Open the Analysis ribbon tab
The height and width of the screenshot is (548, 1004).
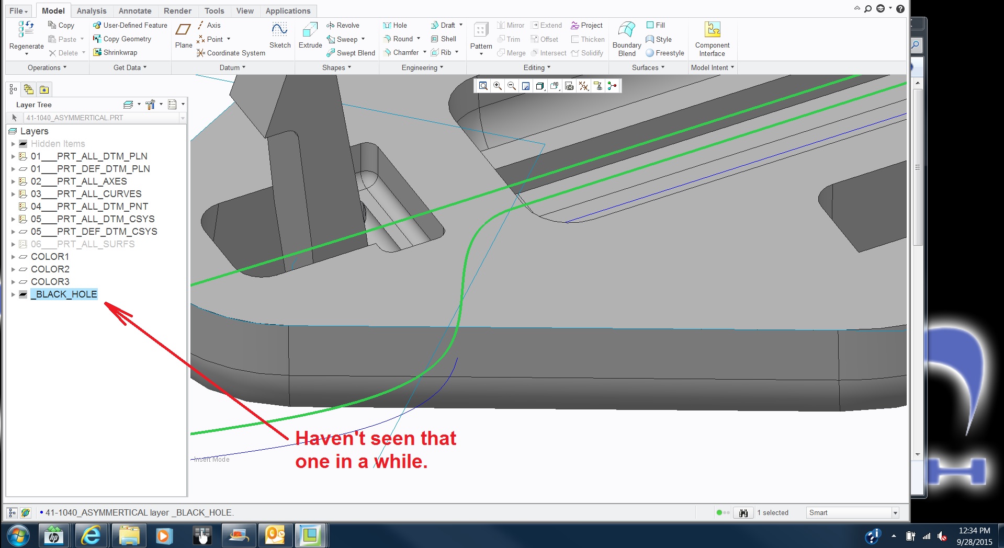[x=92, y=10]
